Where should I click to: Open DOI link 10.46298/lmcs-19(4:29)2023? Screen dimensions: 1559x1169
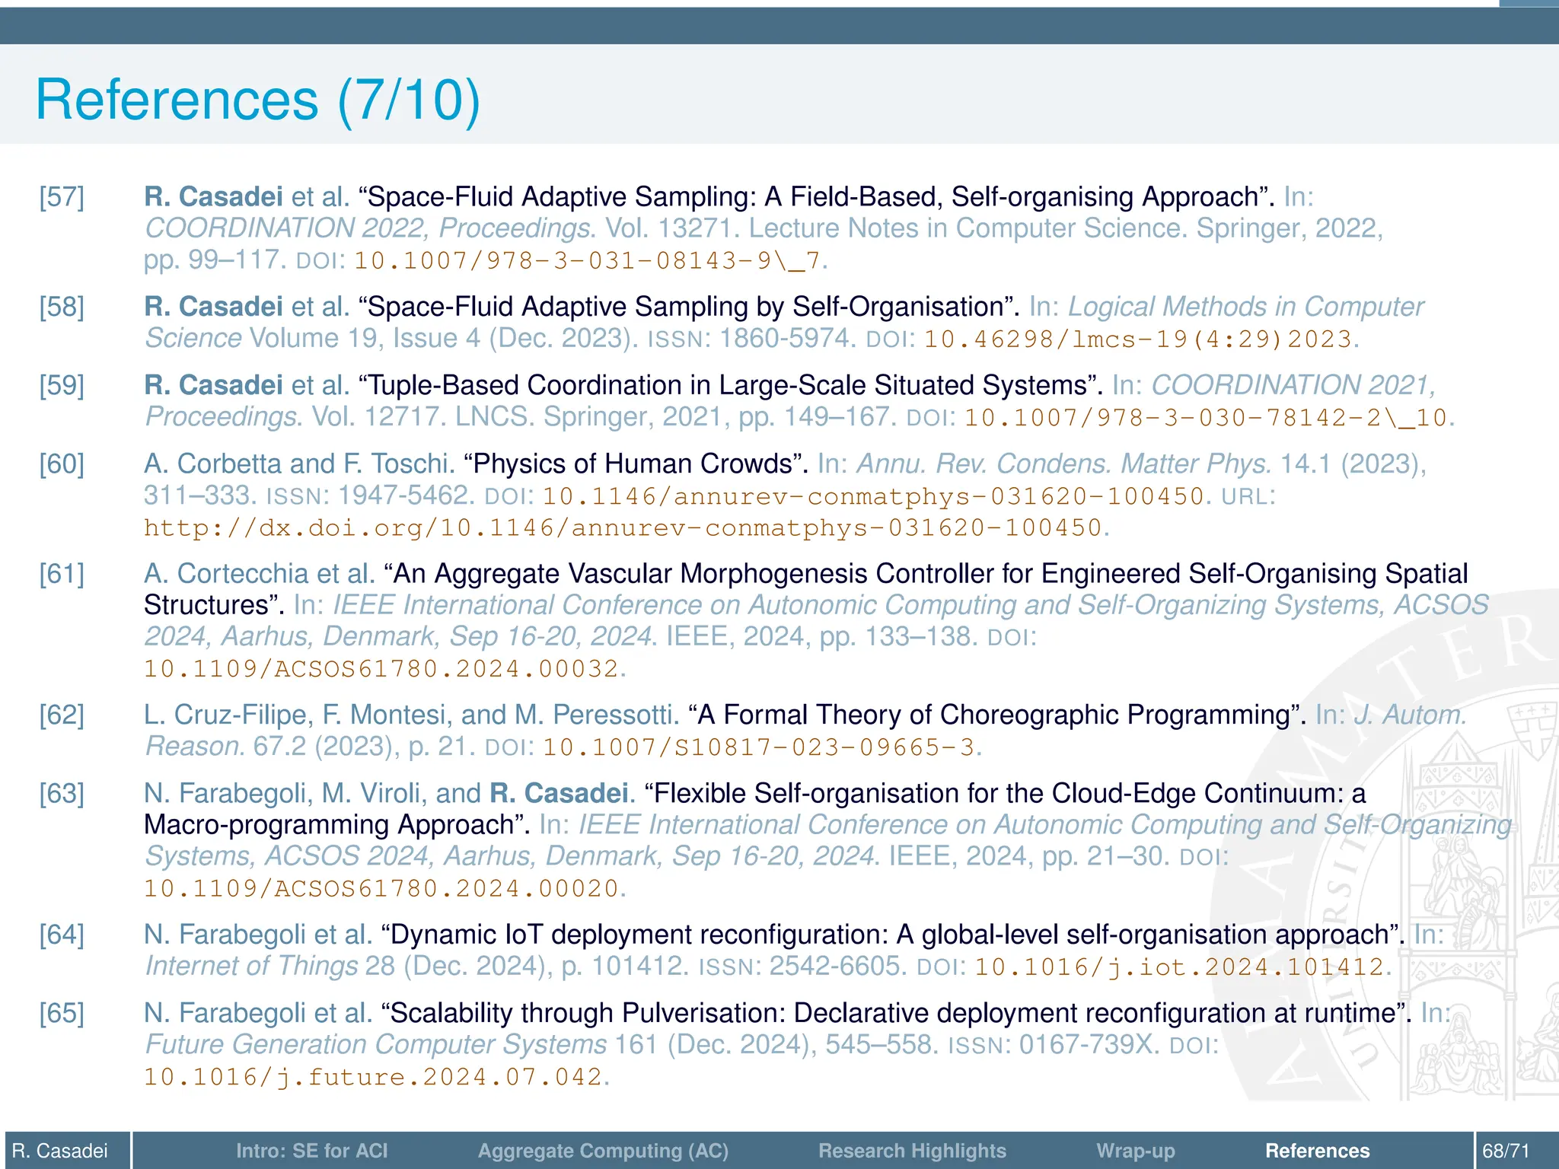1137,339
